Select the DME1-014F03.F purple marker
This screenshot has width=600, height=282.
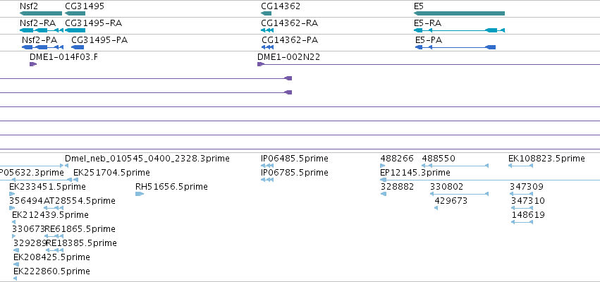(33, 64)
